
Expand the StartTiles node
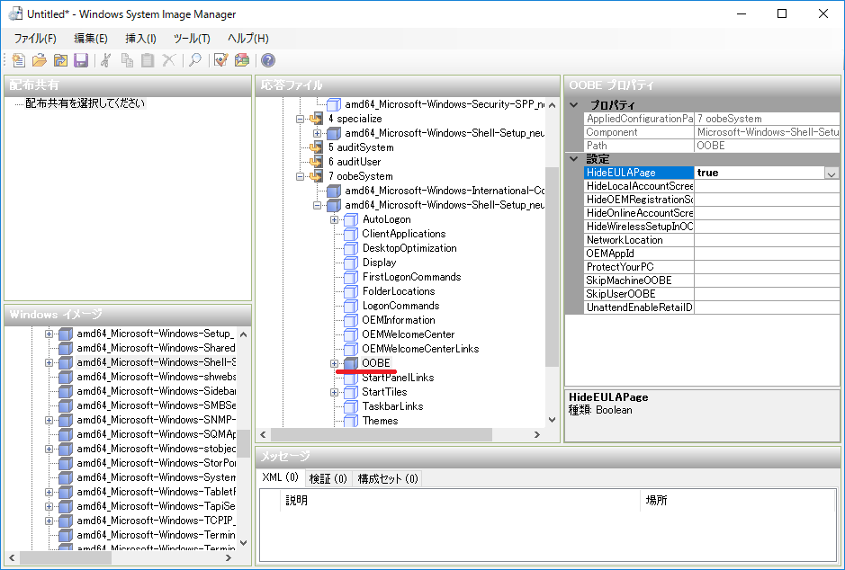[x=334, y=392]
